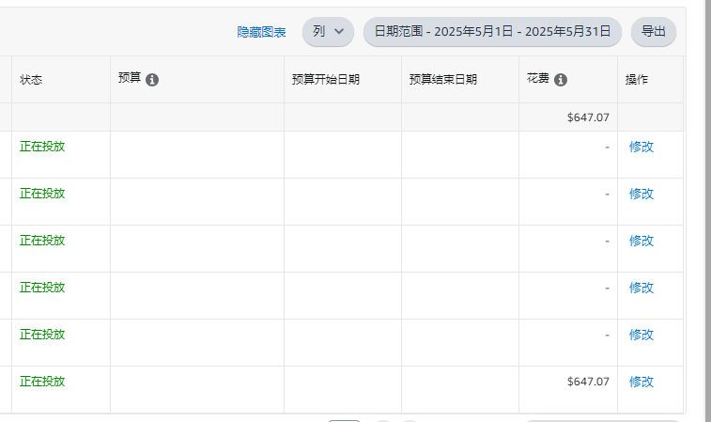Viewport: 711px width, 422px height.
Task: Click the chevron arrow in 列 button
Action: tap(339, 32)
